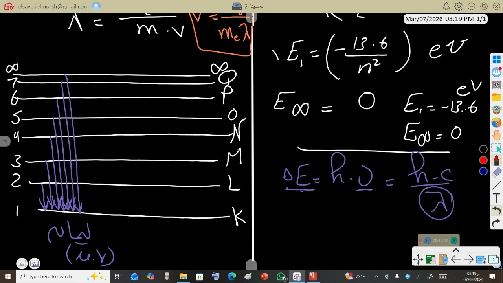Open the Windows notification center

(x=492, y=276)
